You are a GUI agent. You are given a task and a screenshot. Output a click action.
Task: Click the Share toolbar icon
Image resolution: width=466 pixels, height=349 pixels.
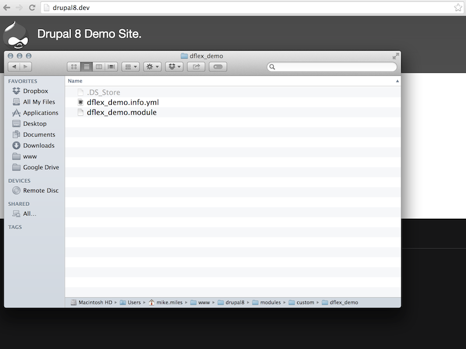pos(196,67)
